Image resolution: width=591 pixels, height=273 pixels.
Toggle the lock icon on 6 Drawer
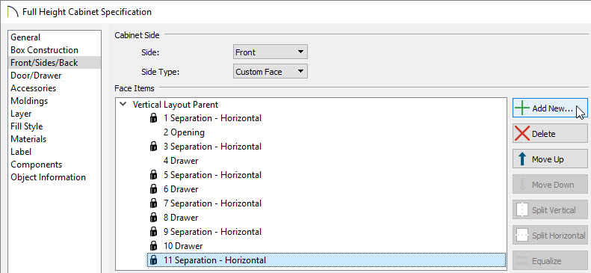(153, 189)
